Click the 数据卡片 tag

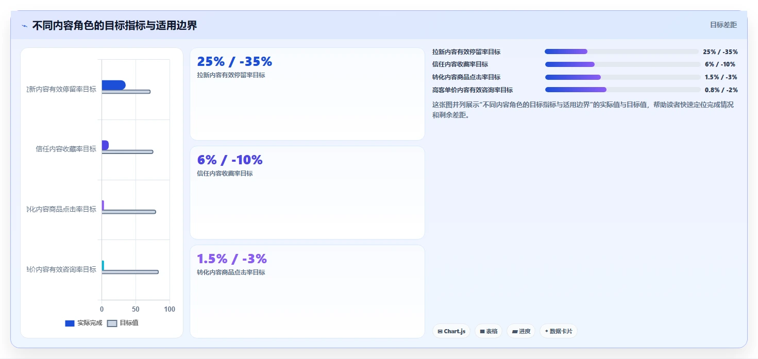(559, 331)
